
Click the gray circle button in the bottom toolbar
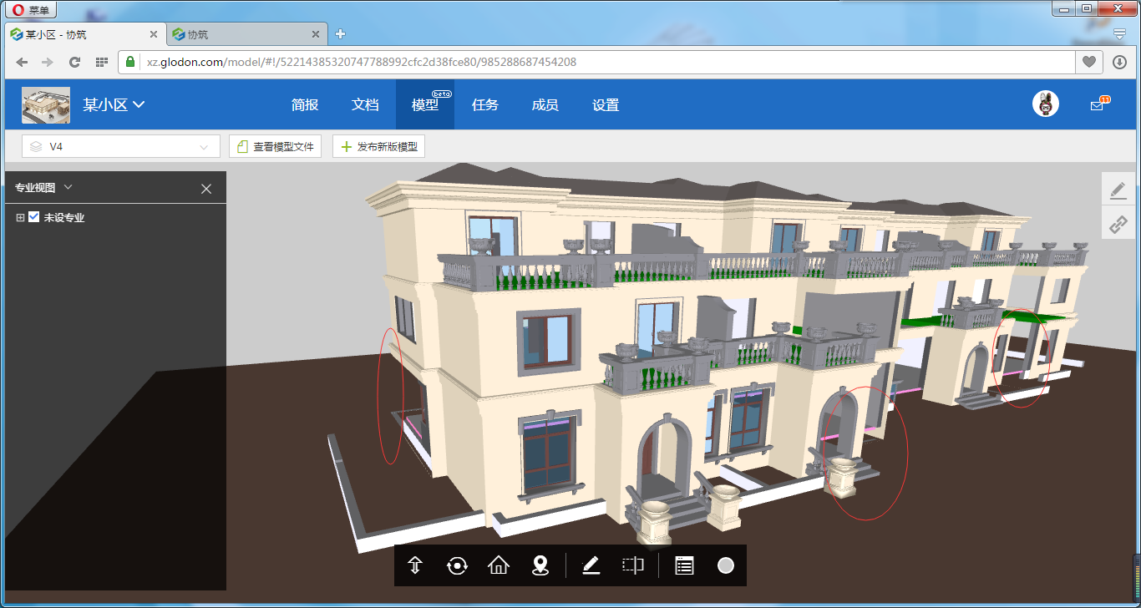[x=726, y=565]
